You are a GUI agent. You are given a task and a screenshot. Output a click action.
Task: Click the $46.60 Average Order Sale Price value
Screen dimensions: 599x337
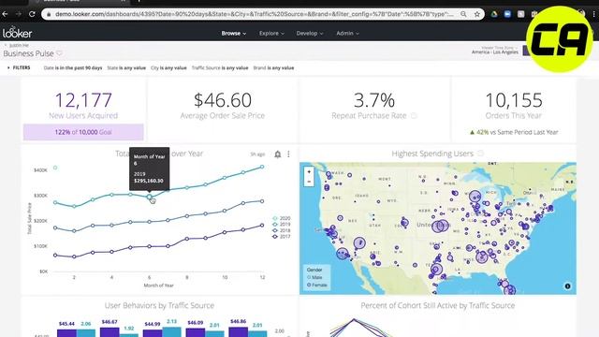click(x=223, y=100)
